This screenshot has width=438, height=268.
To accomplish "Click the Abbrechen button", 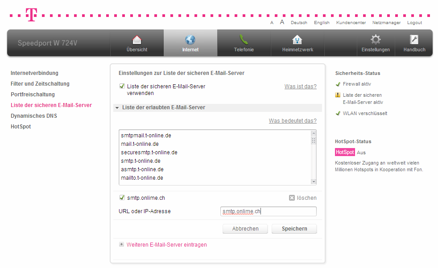I will [245, 229].
